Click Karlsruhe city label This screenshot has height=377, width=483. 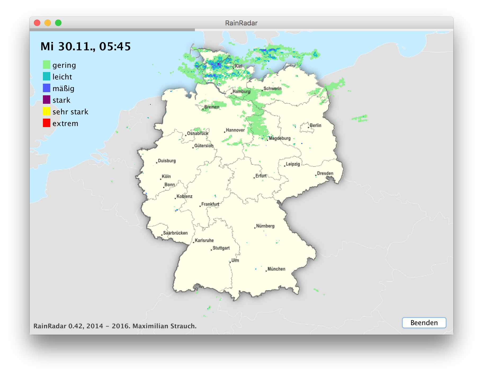click(204, 240)
